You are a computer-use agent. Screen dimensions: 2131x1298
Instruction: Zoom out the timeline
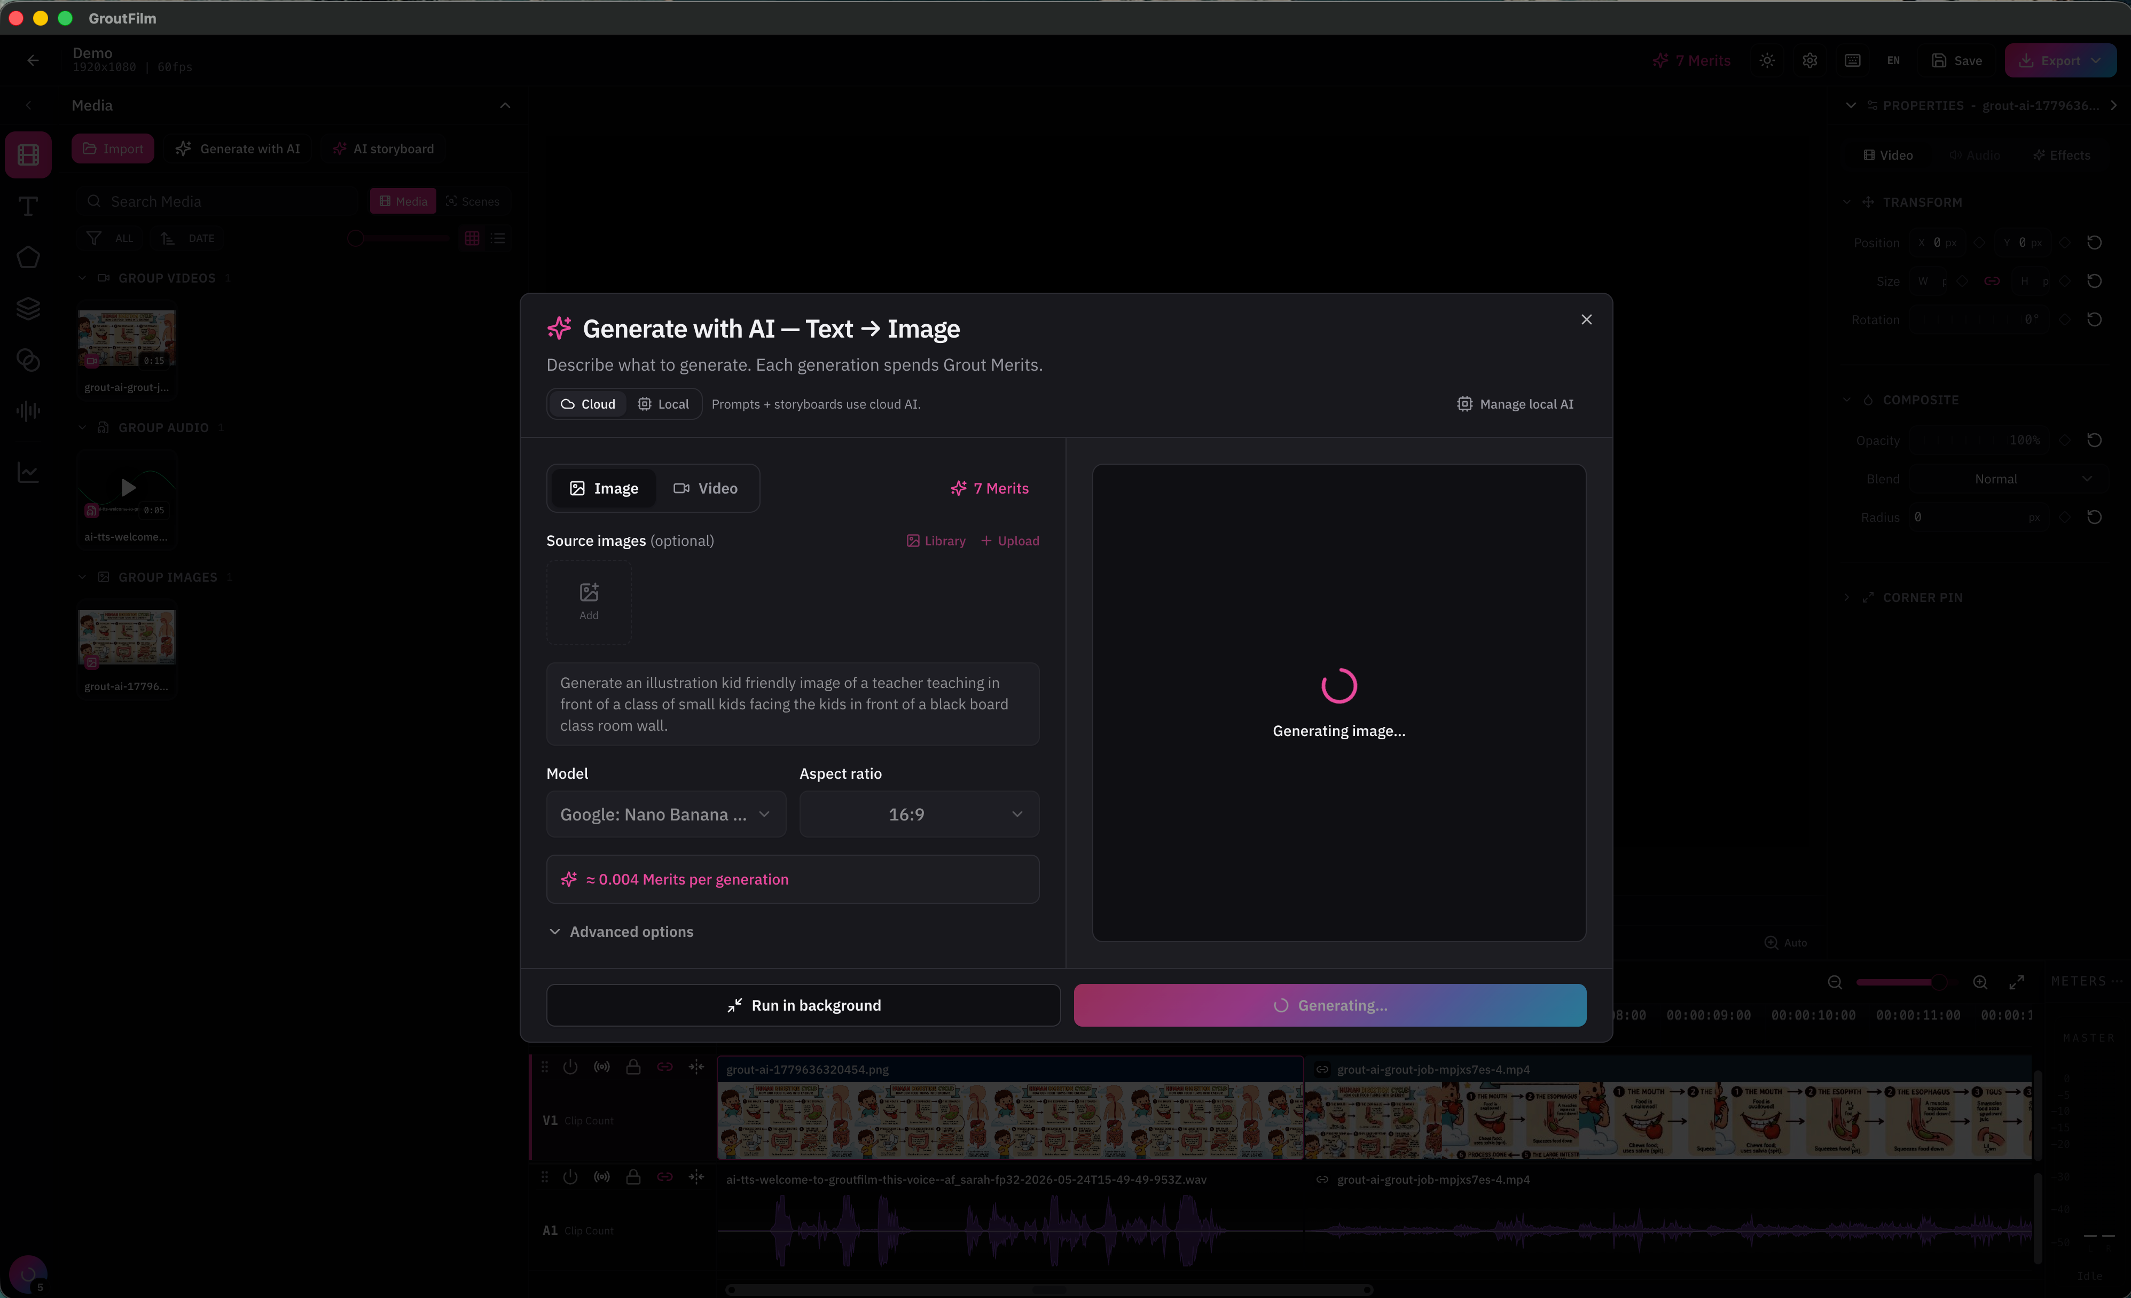tap(1835, 982)
